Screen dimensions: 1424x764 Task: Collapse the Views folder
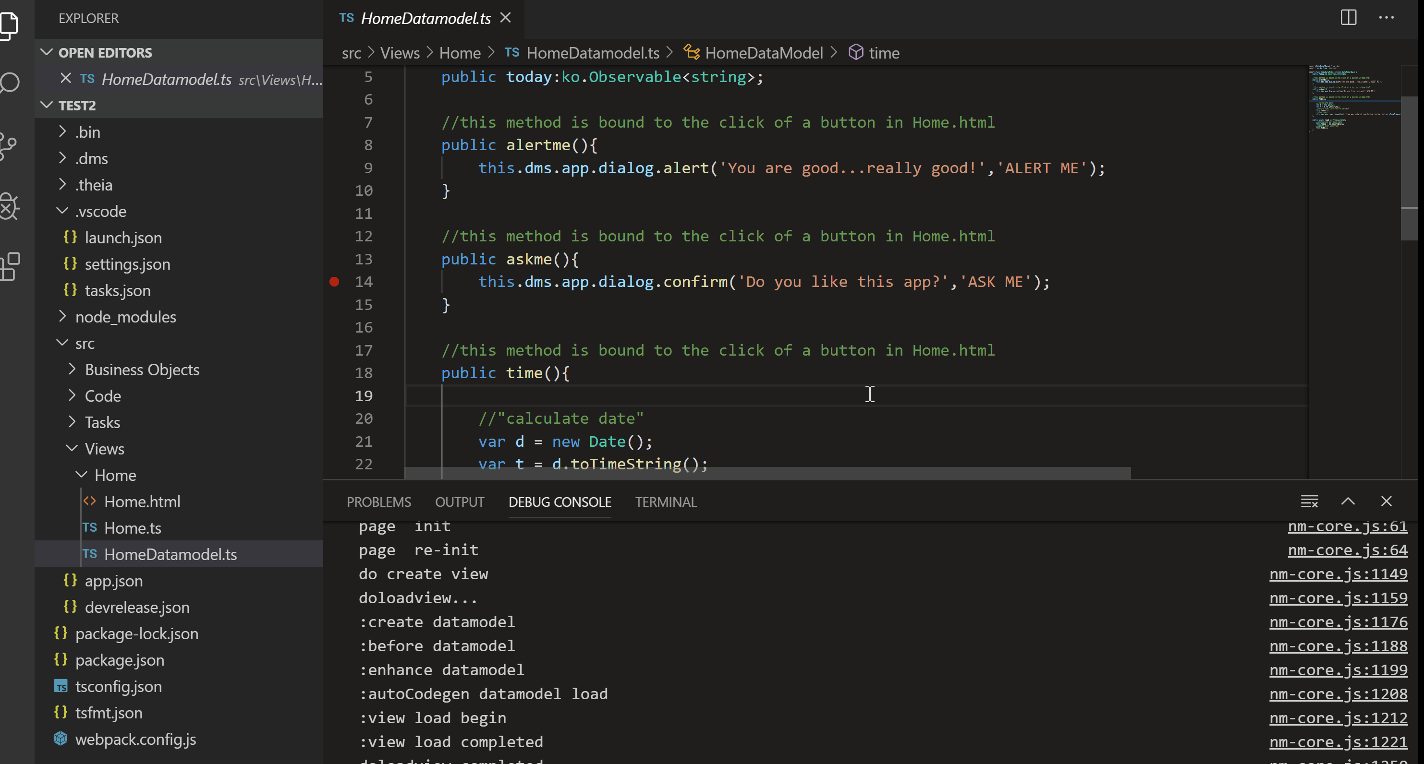[72, 449]
